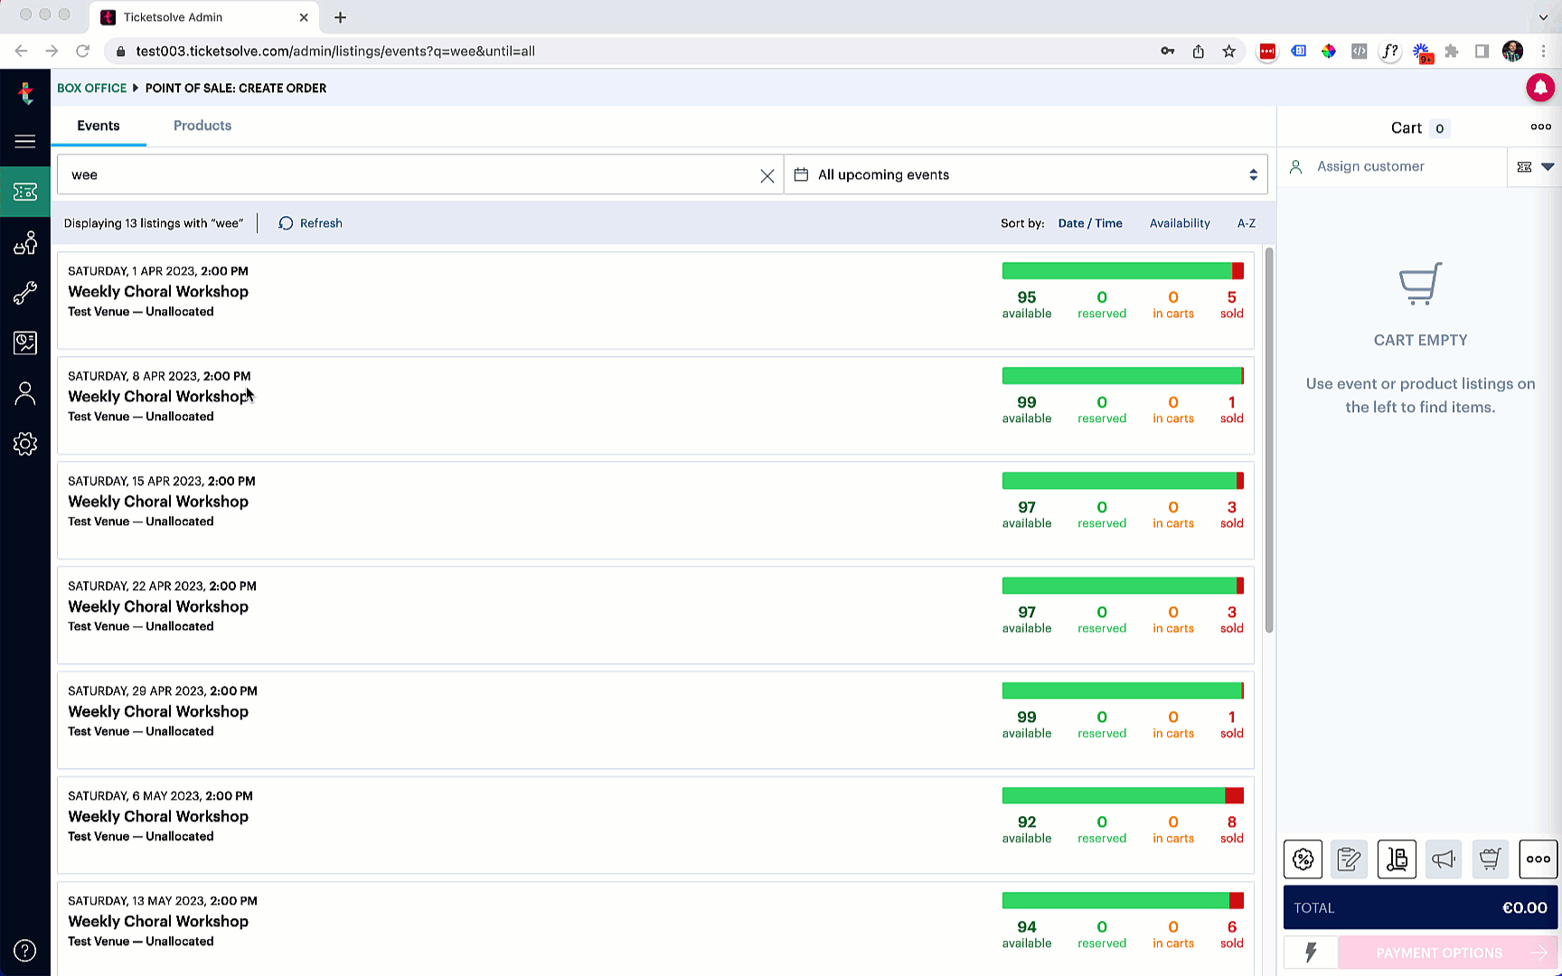The height and width of the screenshot is (976, 1562).
Task: Open the hamburger menu in sidebar
Action: tap(25, 141)
